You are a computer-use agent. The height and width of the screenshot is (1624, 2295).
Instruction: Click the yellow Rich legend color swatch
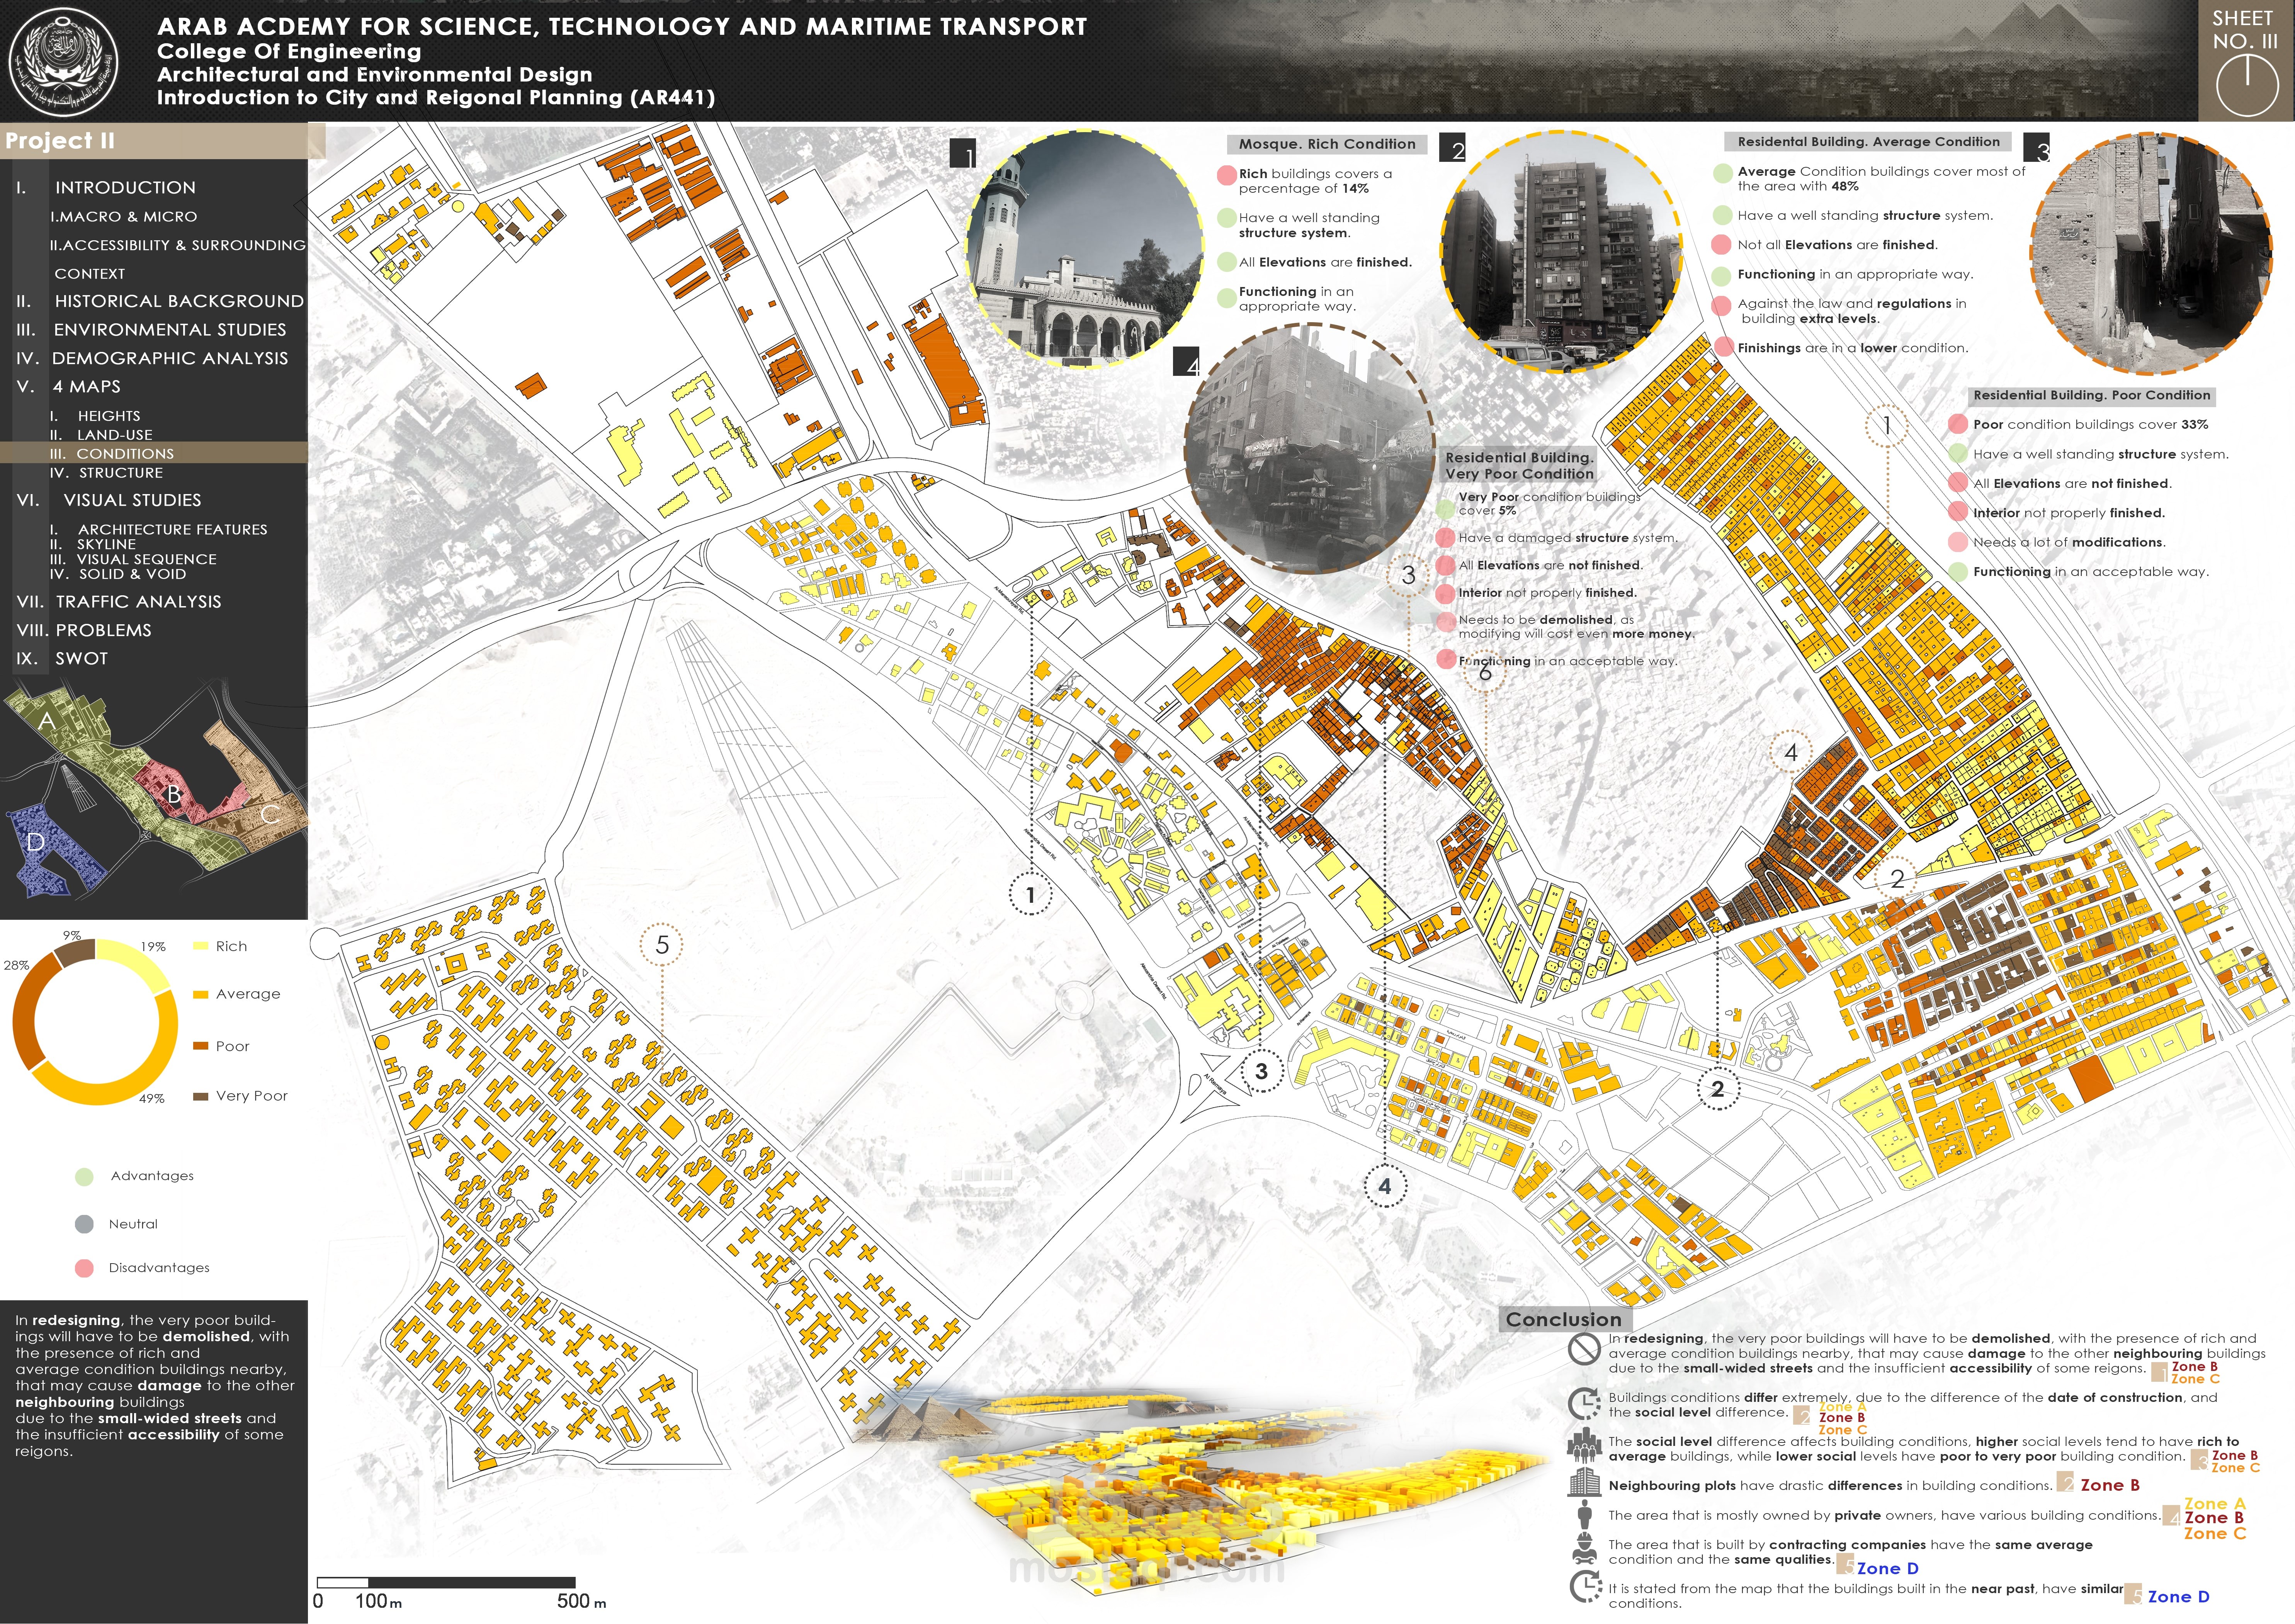(200, 946)
